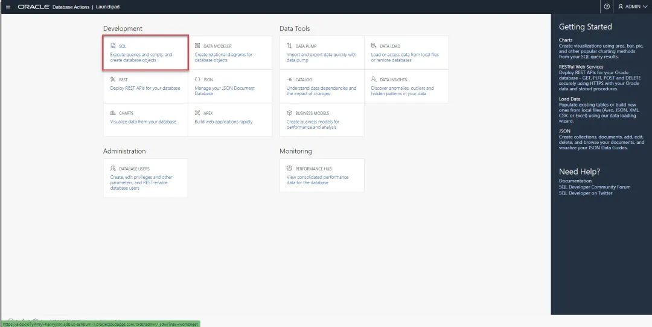The image size is (652, 327).
Task: Click the Database Users card icon
Action: pyautogui.click(x=113, y=169)
